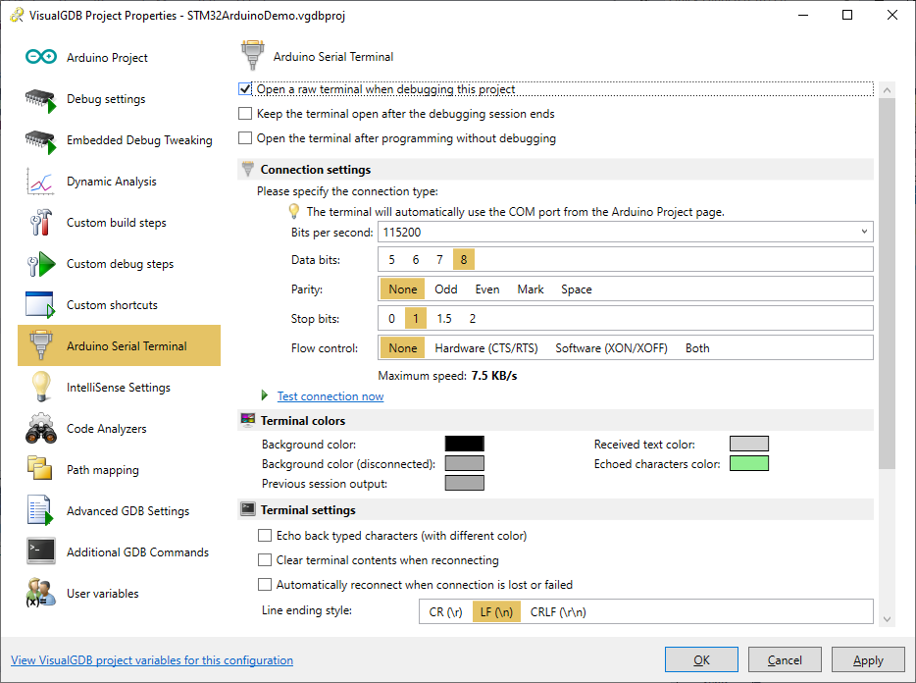Viewport: 916px width, 683px height.
Task: Click the Test connection now link
Action: coord(331,395)
